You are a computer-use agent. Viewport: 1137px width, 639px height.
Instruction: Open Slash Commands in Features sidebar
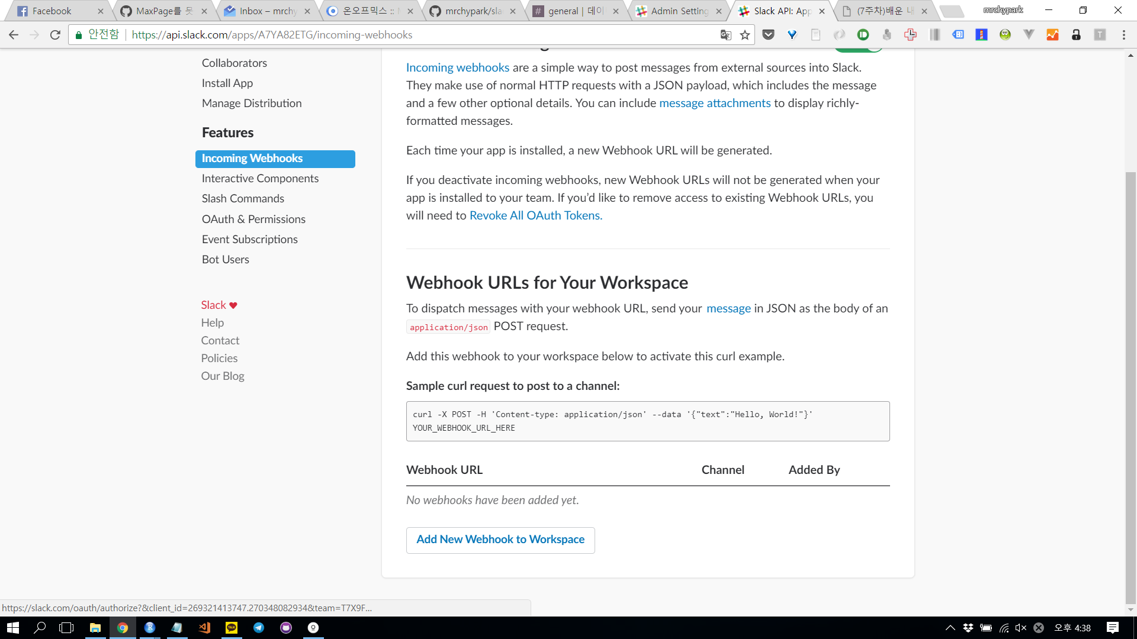coord(243,198)
